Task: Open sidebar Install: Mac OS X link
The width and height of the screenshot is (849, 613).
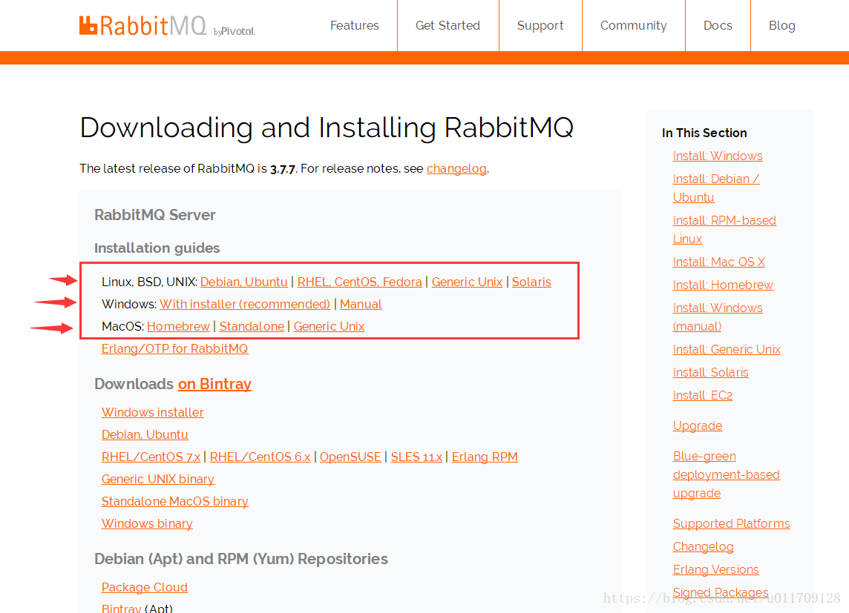Action: (718, 262)
